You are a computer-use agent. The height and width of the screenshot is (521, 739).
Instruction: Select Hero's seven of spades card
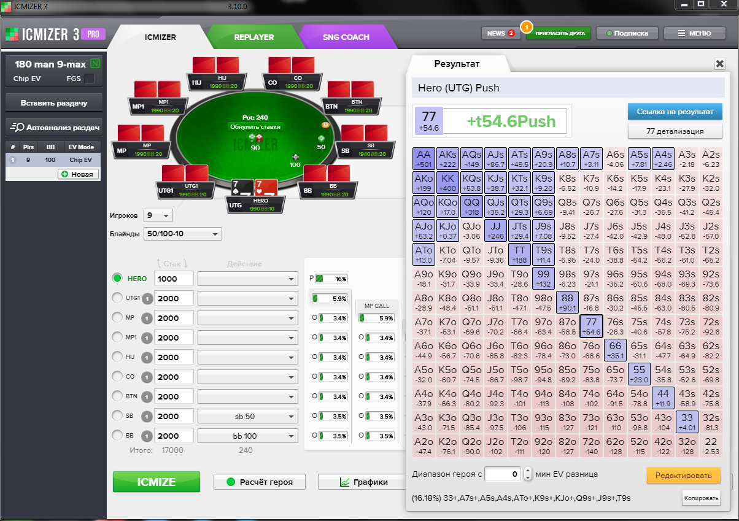click(241, 188)
